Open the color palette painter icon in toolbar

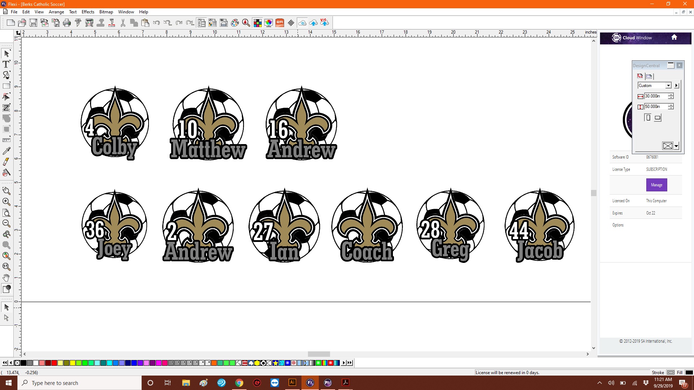[235, 23]
